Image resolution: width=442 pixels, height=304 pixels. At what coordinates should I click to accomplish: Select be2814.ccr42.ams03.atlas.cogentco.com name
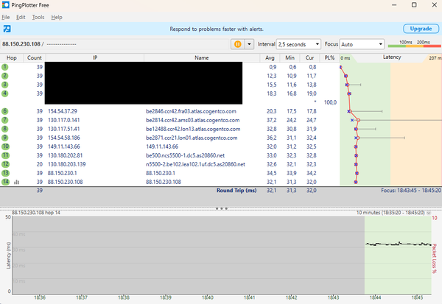[192, 120]
